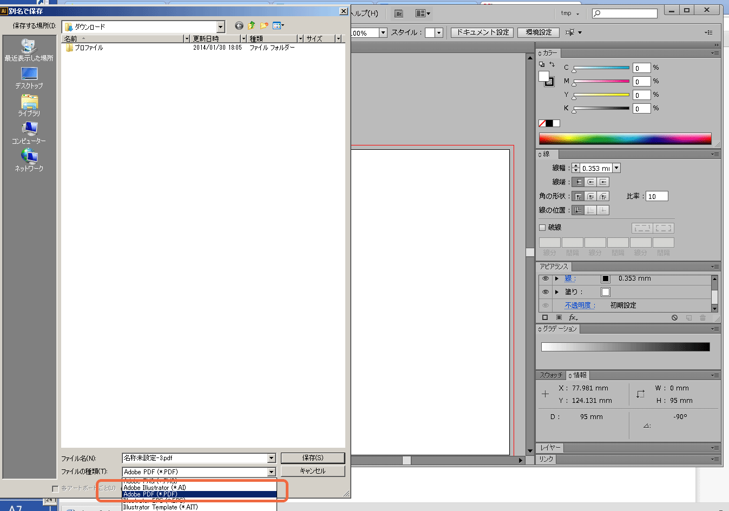Select the プロファイル folder in file list
This screenshot has height=511, width=729.
tap(84, 48)
